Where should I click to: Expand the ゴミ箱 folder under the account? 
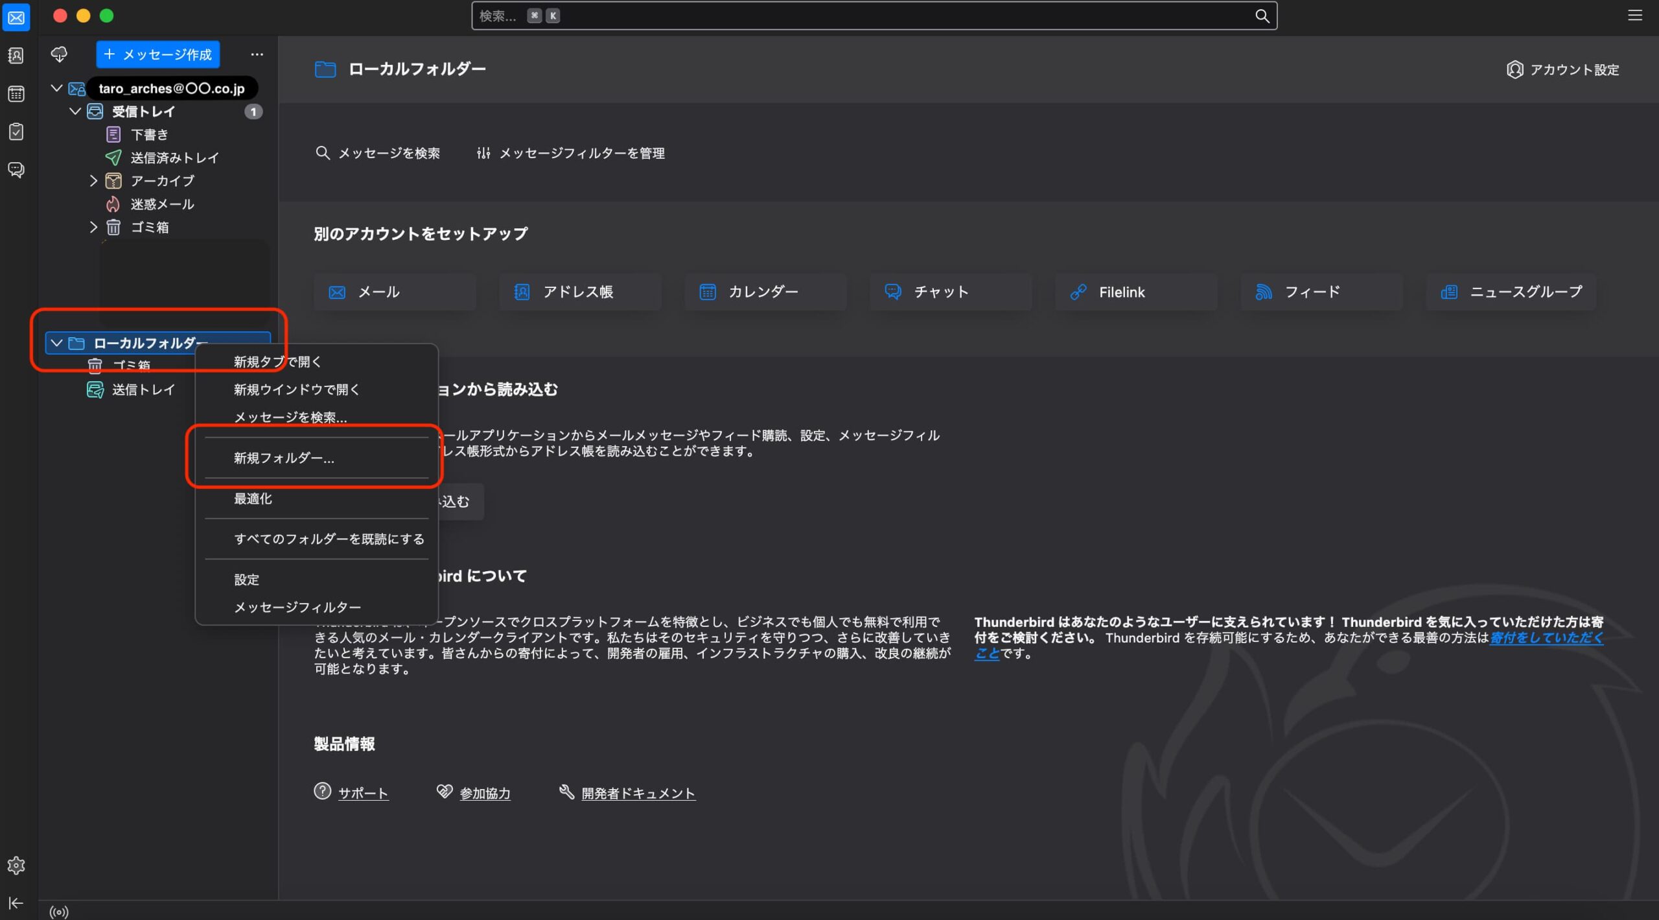pyautogui.click(x=93, y=227)
